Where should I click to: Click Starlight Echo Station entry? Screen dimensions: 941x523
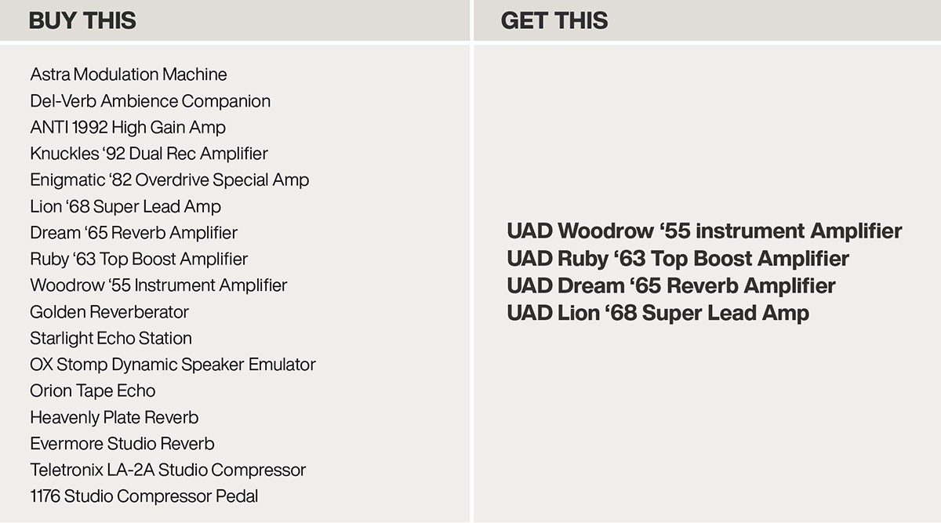pos(111,339)
